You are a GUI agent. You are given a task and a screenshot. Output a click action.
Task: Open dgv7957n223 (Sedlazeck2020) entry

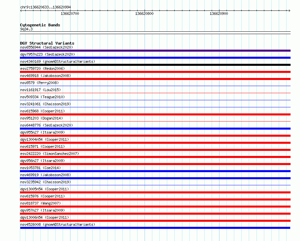point(48,54)
